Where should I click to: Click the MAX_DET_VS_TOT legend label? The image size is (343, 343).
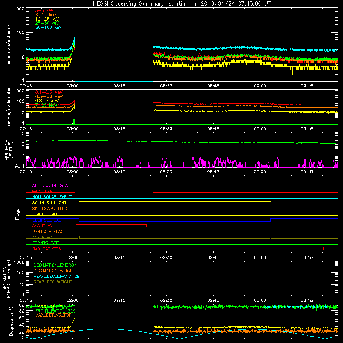53,315
